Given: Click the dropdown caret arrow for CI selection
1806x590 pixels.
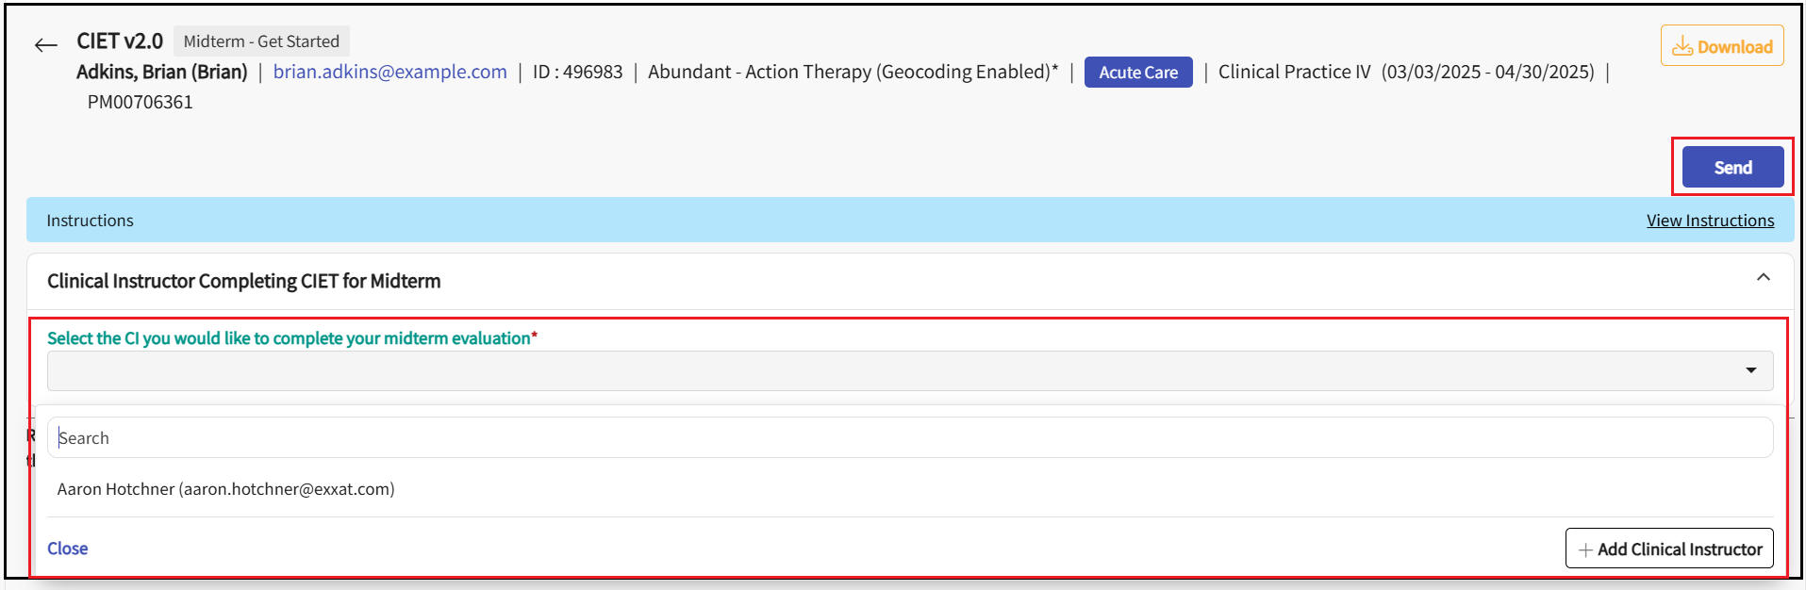Looking at the screenshot, I should [1750, 370].
